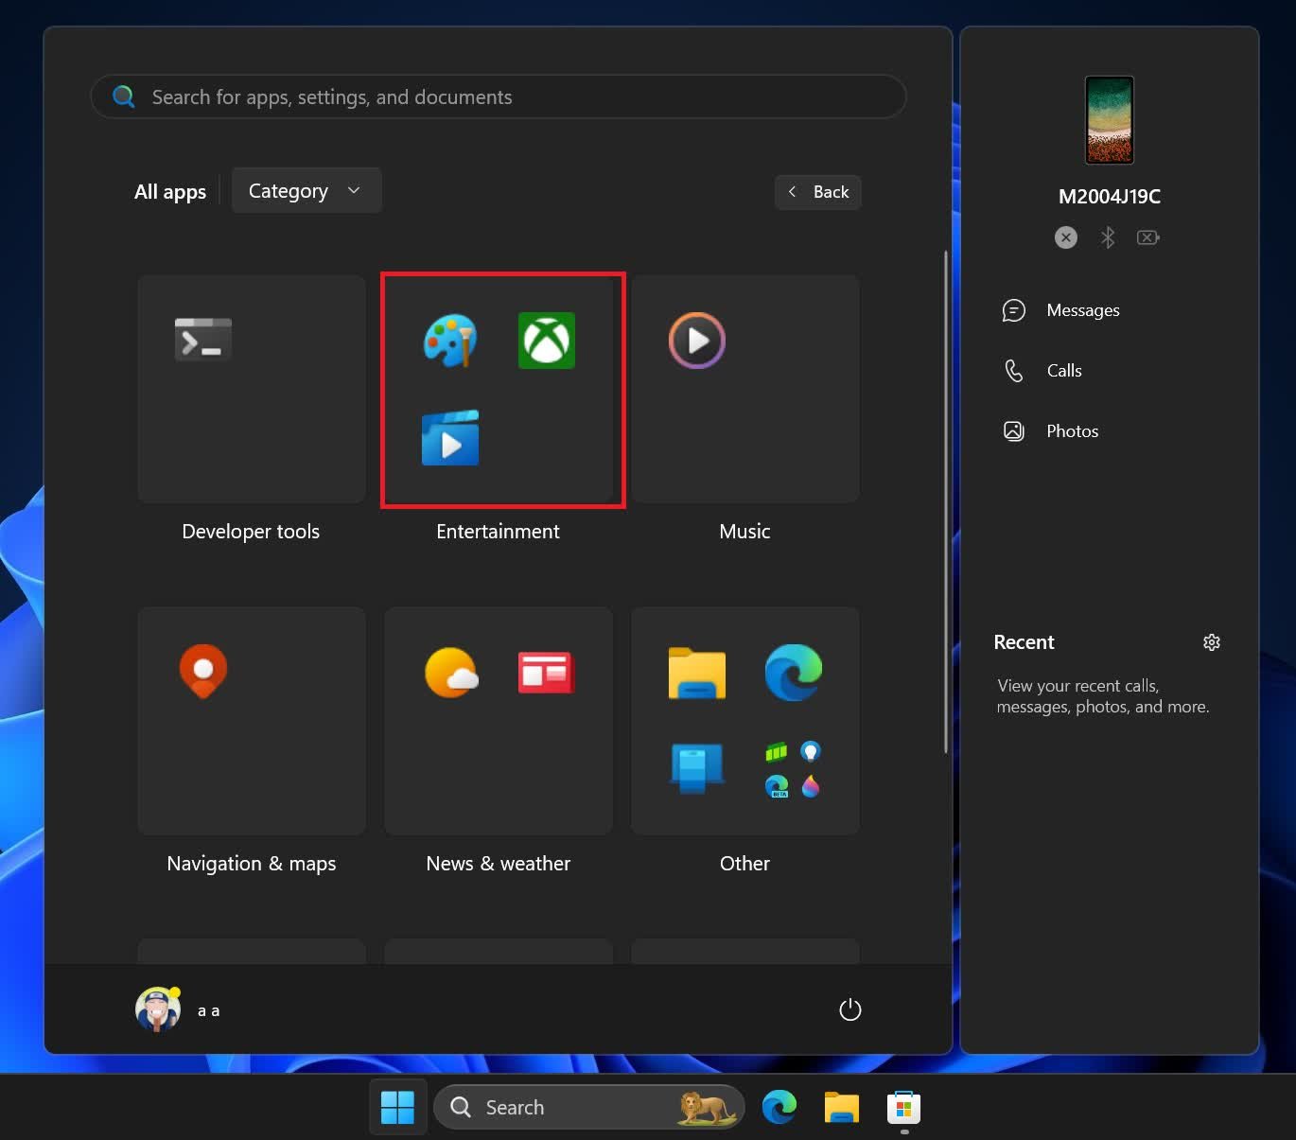Image resolution: width=1296 pixels, height=1140 pixels.
Task: Open Microsoft Edge in the Other group
Action: [x=793, y=673]
